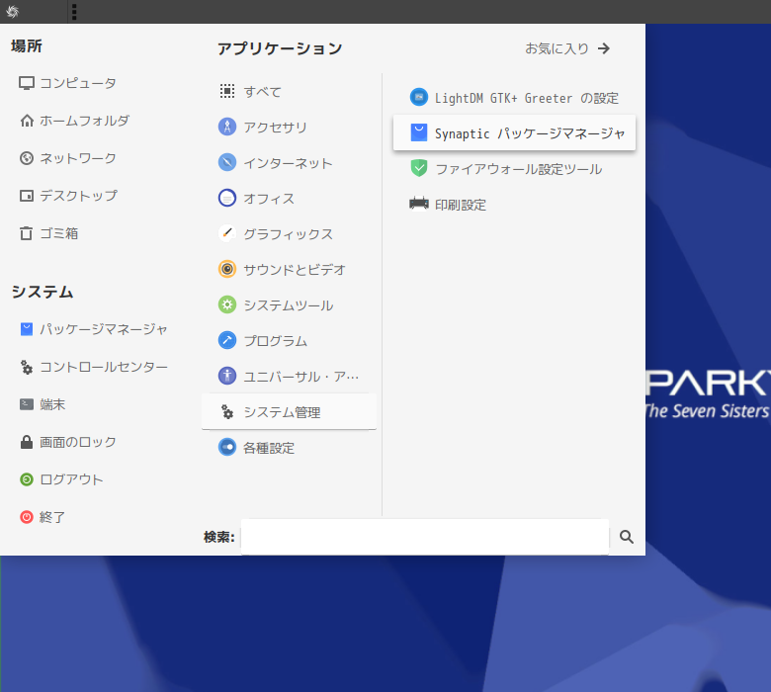Open ゴミ箱 label
Image resolution: width=771 pixels, height=692 pixels.
click(59, 233)
